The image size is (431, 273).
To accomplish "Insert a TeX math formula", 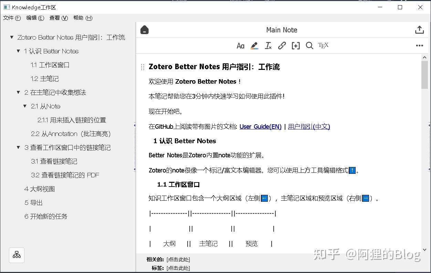I will pyautogui.click(x=323, y=45).
